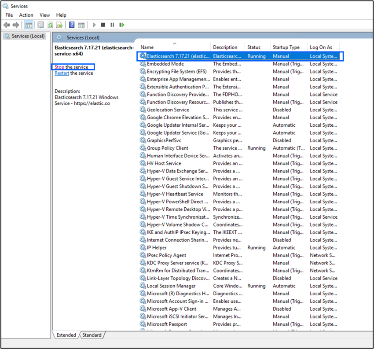The width and height of the screenshot is (374, 349).
Task: Click the Export List toolbar icon
Action: [x=60, y=25]
